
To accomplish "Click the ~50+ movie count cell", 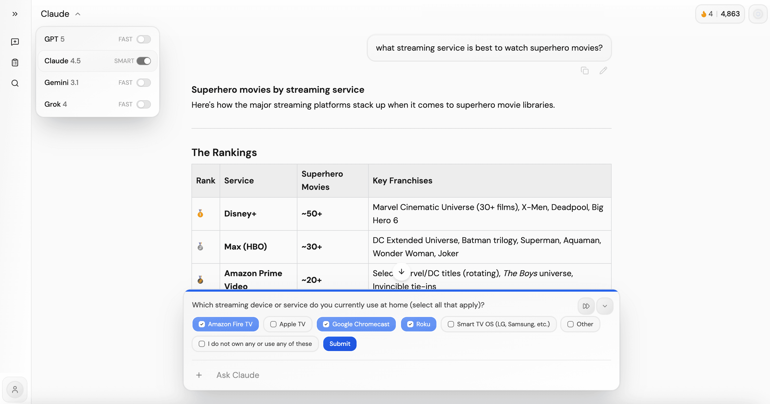I will pos(333,214).
